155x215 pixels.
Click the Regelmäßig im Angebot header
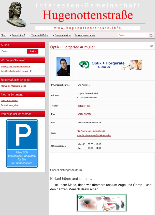pyautogui.click(x=23, y=80)
